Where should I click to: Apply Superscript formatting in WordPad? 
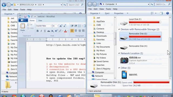coord(56,31)
